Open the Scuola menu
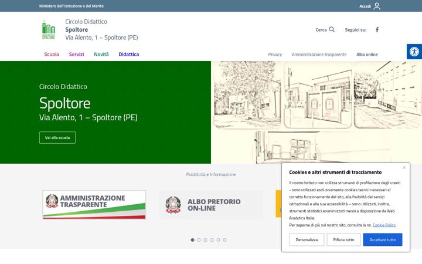This screenshot has width=422, height=264. (52, 55)
